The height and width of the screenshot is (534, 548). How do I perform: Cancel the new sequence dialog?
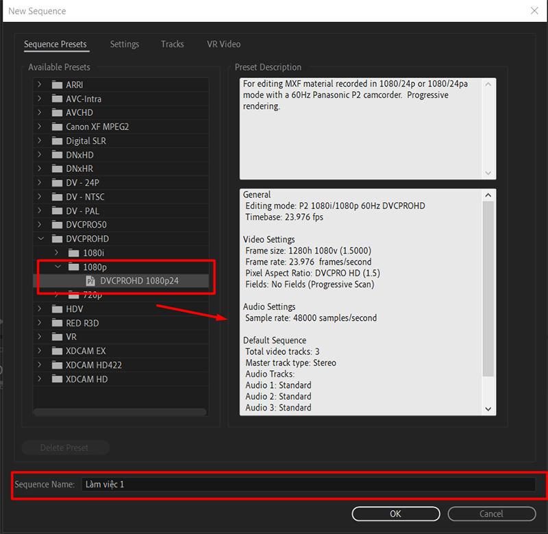tap(492, 513)
